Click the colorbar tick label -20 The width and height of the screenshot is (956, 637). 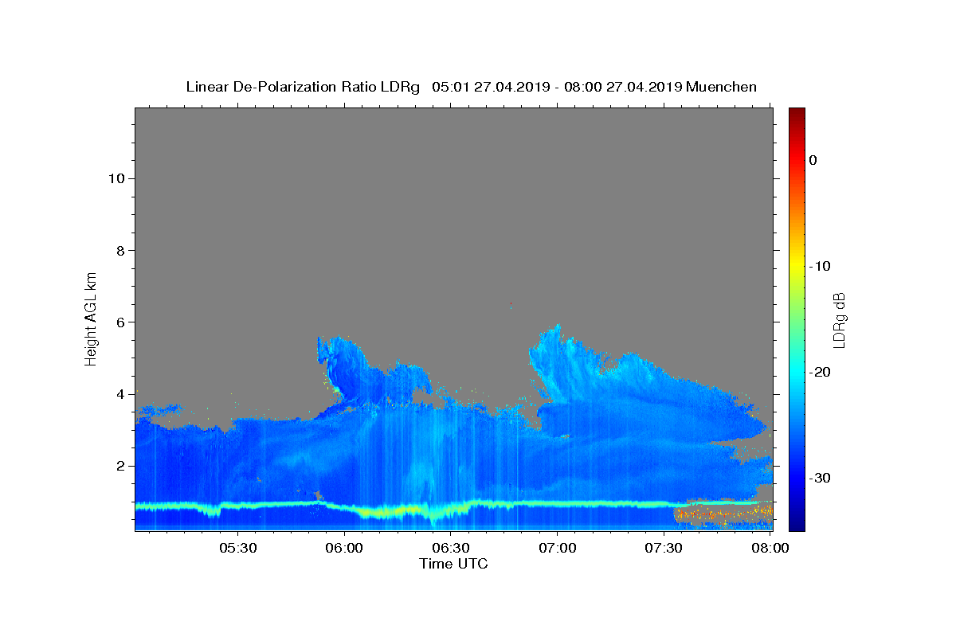tap(821, 372)
